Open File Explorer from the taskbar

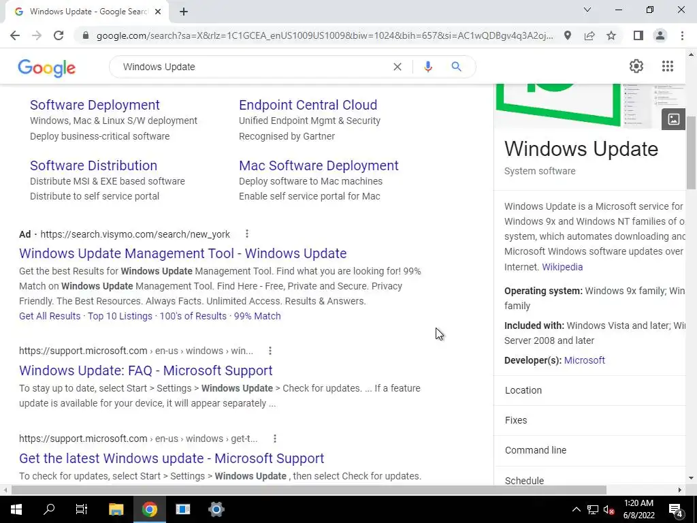pos(116,509)
